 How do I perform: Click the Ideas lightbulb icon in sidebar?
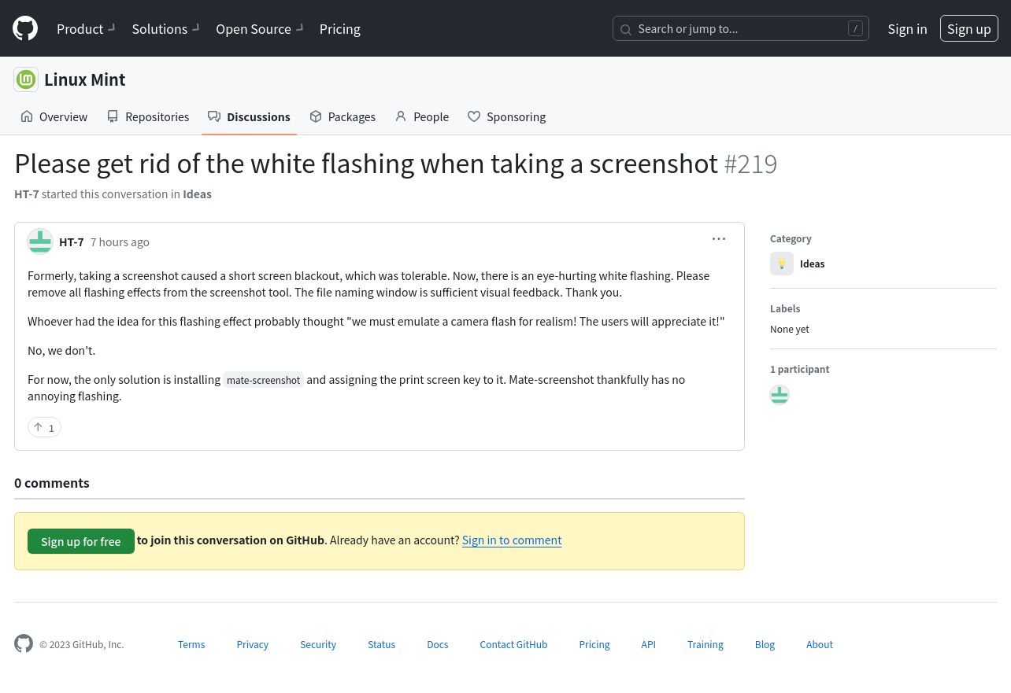[782, 264]
